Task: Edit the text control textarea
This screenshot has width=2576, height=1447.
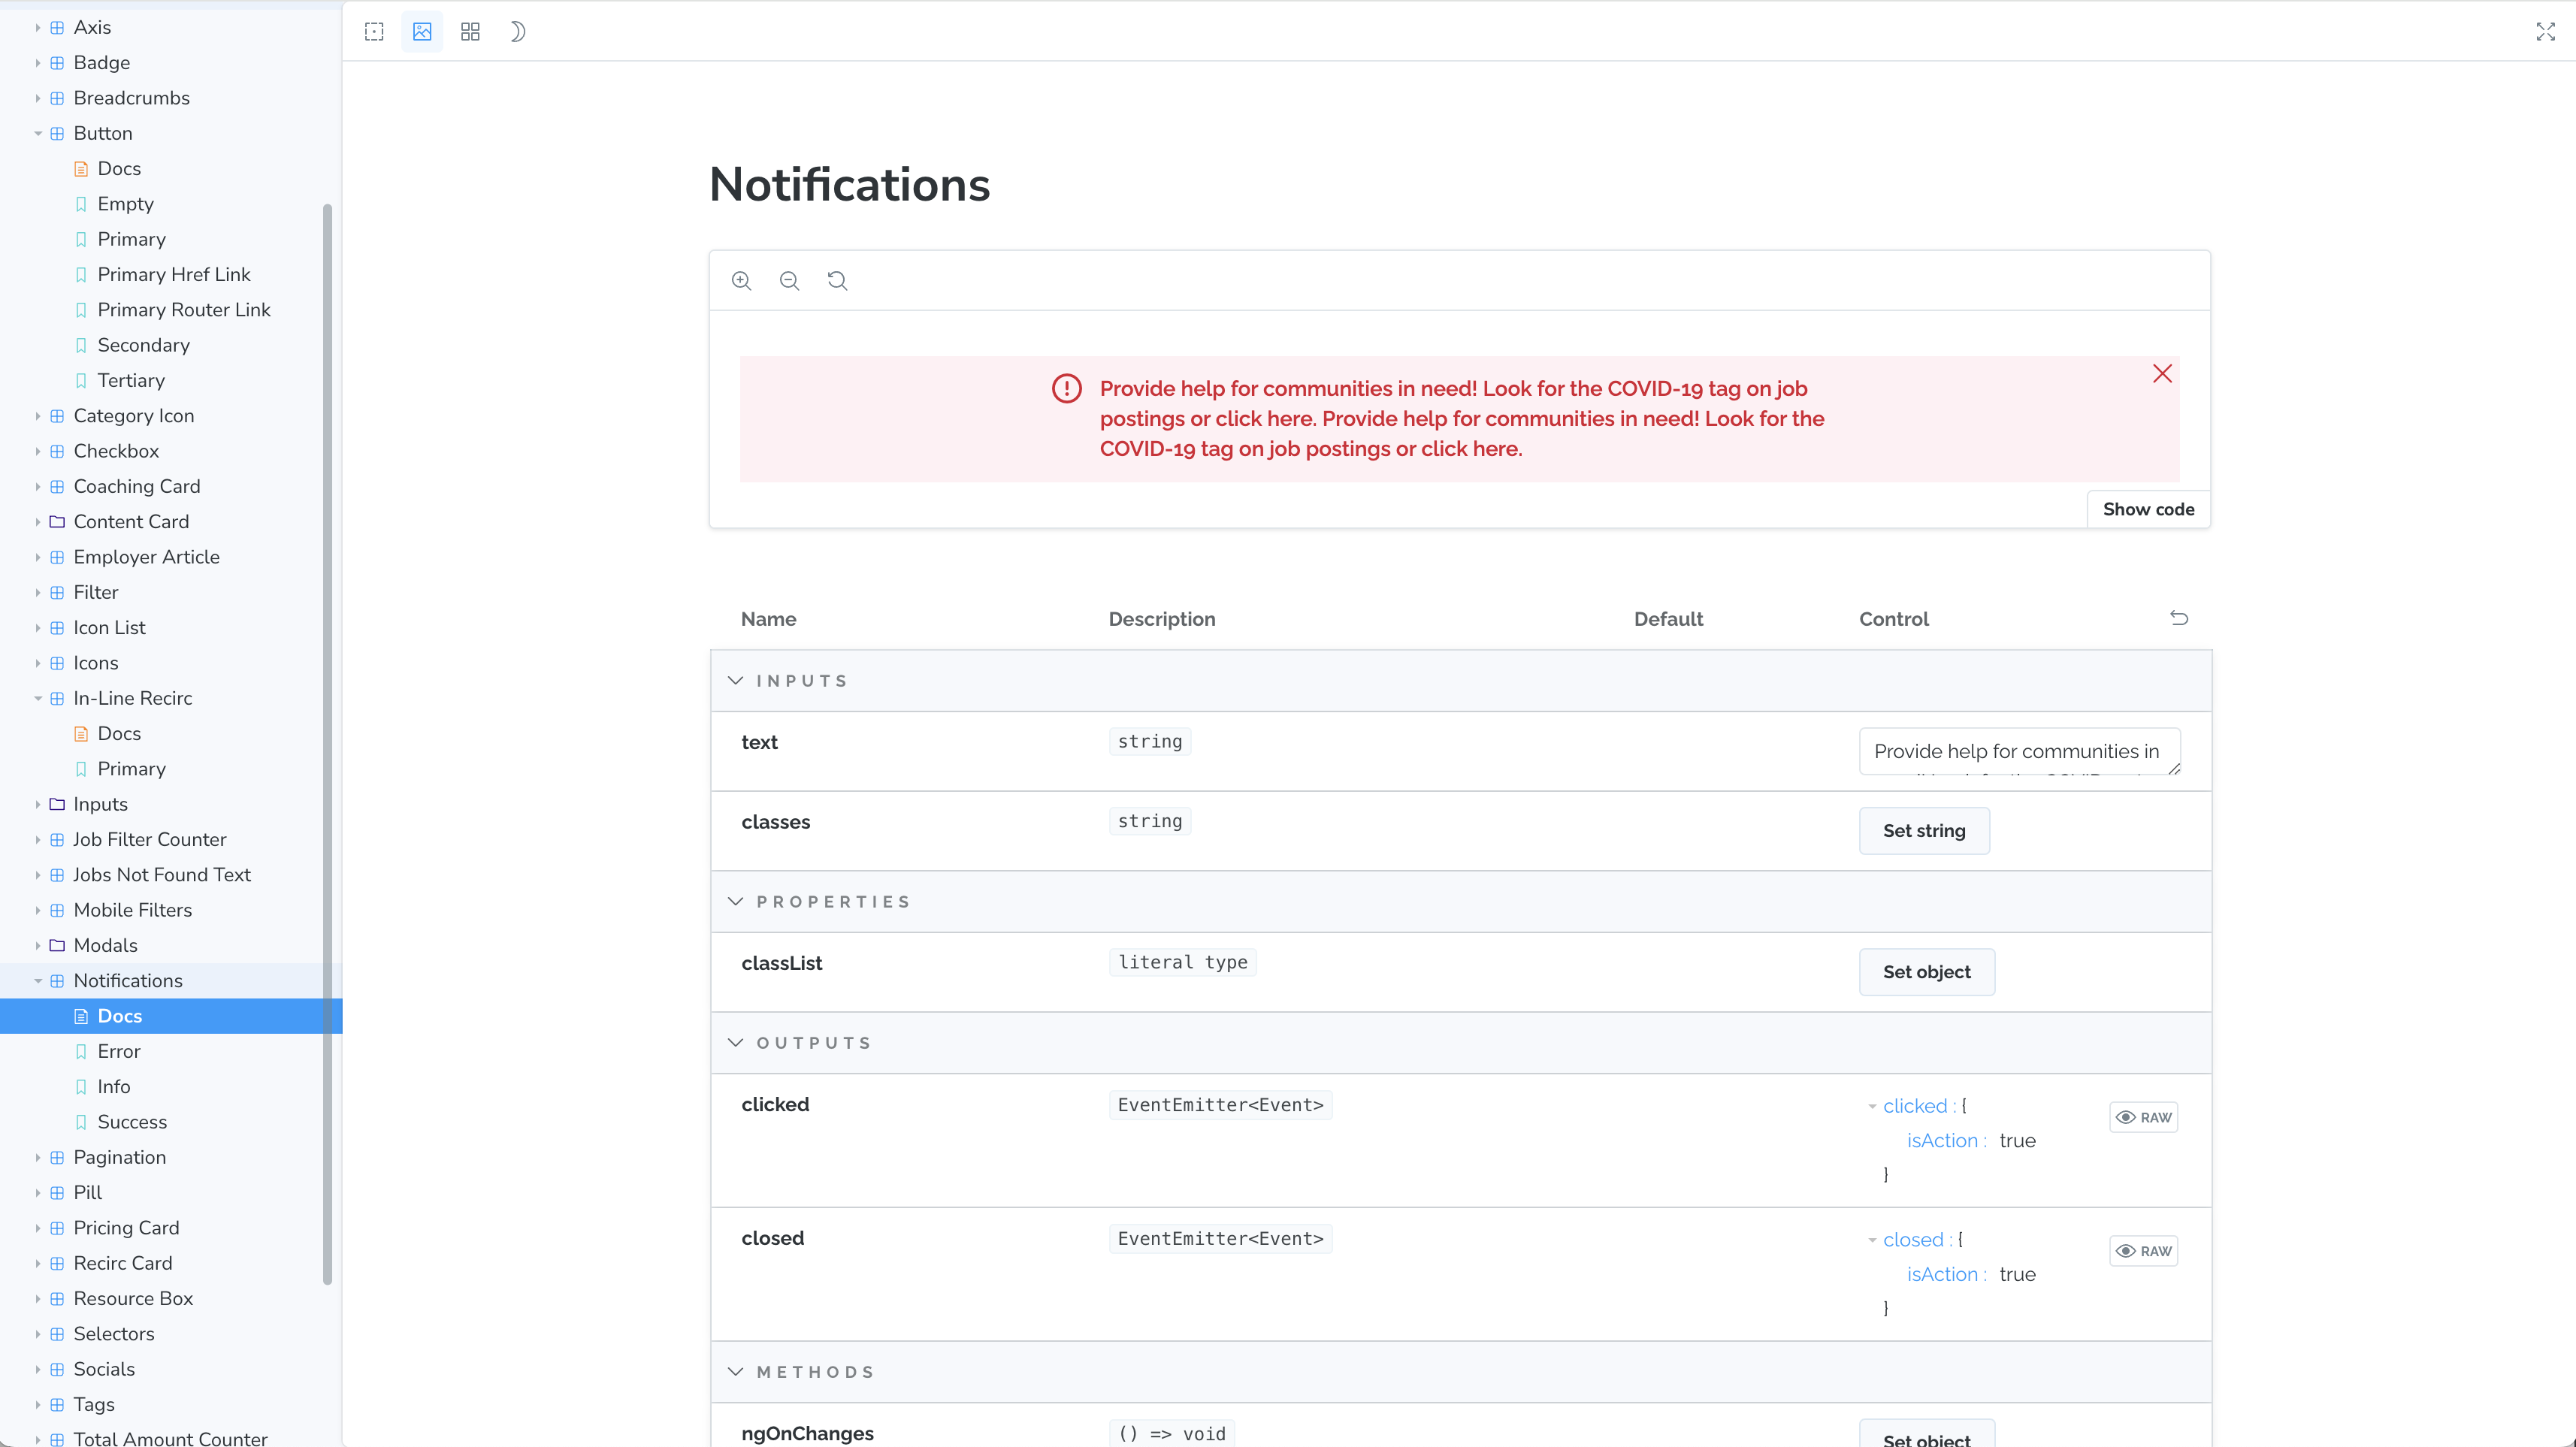Action: (2019, 751)
